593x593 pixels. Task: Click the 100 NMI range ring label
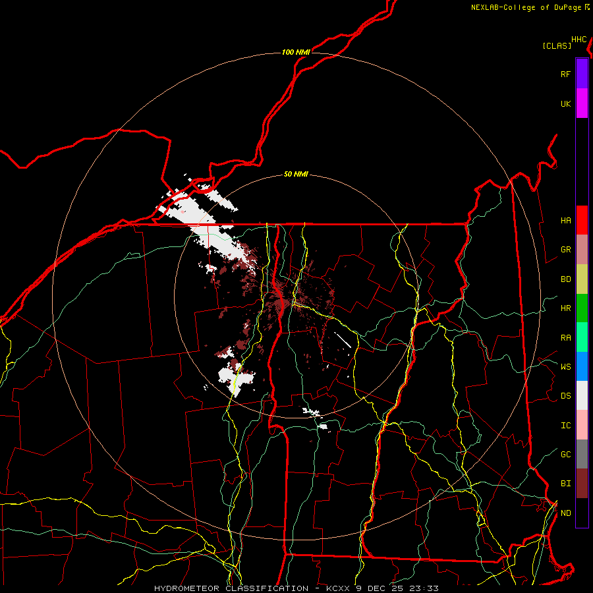(296, 52)
